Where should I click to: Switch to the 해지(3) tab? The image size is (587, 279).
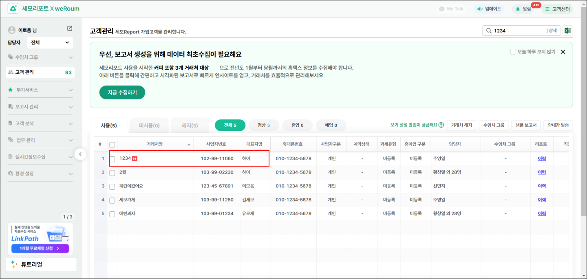point(190,125)
